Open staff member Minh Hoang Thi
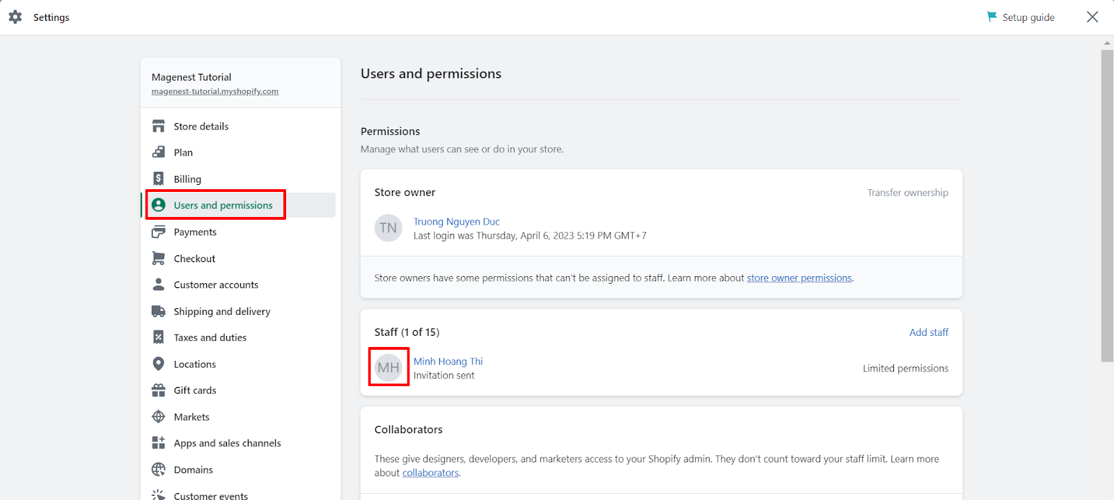The height and width of the screenshot is (500, 1114). (x=448, y=361)
